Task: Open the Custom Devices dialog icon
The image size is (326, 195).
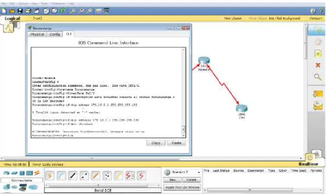Action: tap(106, 11)
